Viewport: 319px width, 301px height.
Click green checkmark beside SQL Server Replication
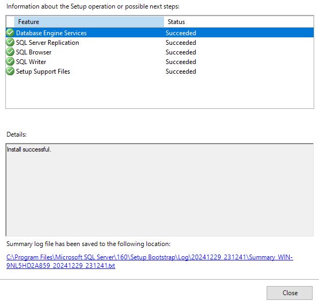[x=10, y=42]
